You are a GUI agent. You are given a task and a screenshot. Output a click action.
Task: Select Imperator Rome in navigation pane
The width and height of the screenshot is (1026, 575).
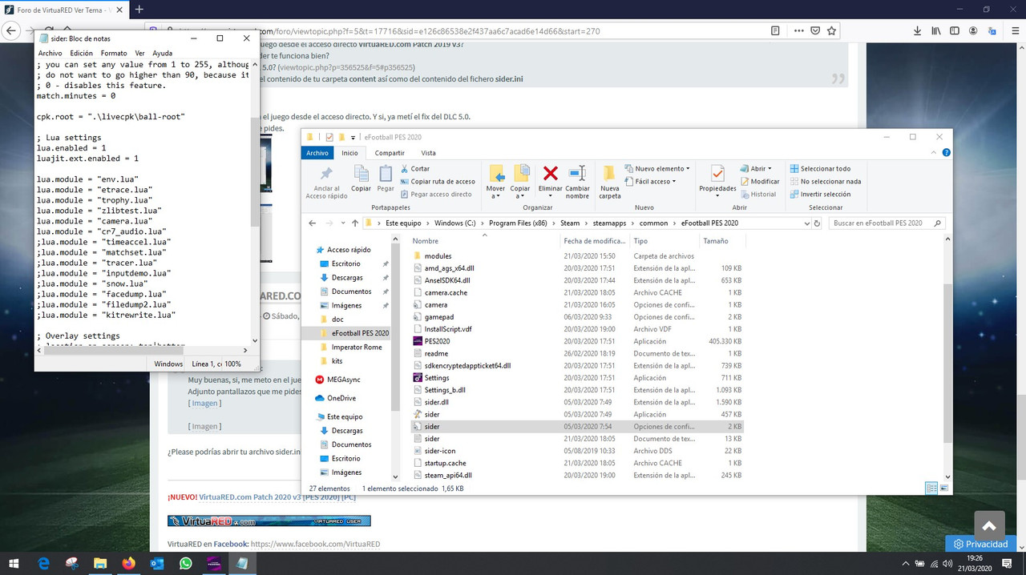357,348
